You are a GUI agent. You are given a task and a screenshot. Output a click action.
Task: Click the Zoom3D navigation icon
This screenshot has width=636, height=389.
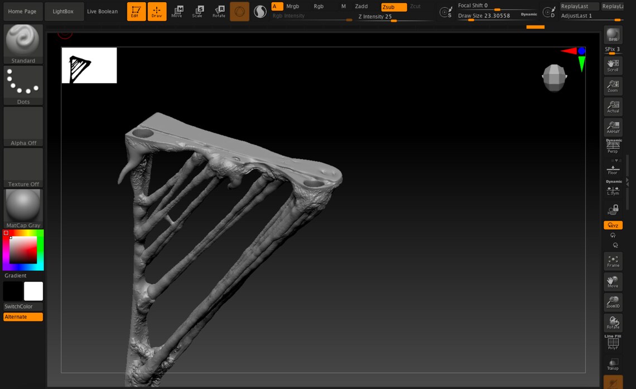613,302
